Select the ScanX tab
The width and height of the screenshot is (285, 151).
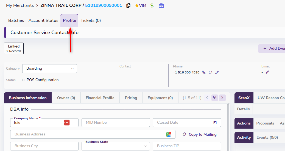point(244,98)
